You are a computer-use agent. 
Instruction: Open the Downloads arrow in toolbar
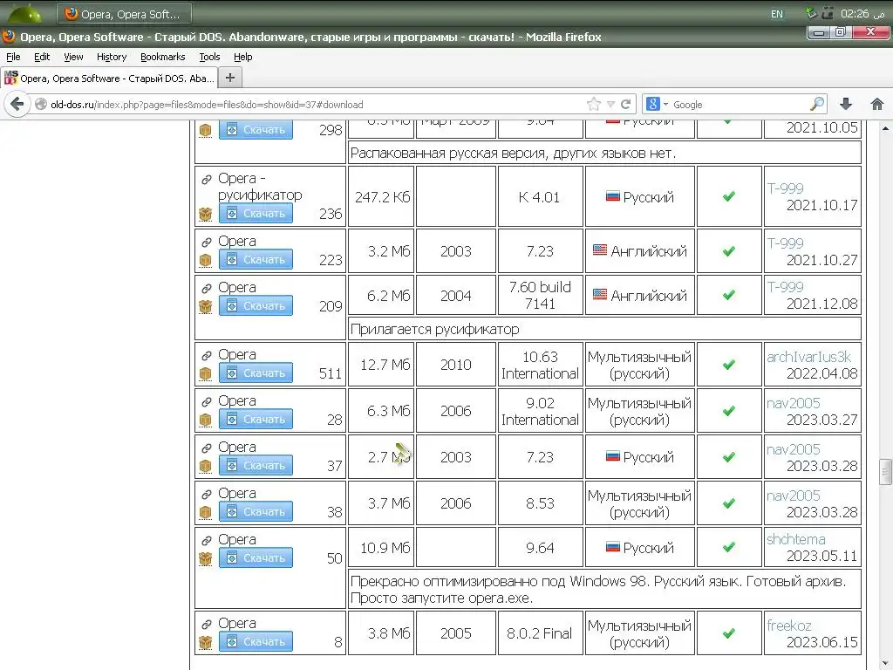[x=846, y=104]
